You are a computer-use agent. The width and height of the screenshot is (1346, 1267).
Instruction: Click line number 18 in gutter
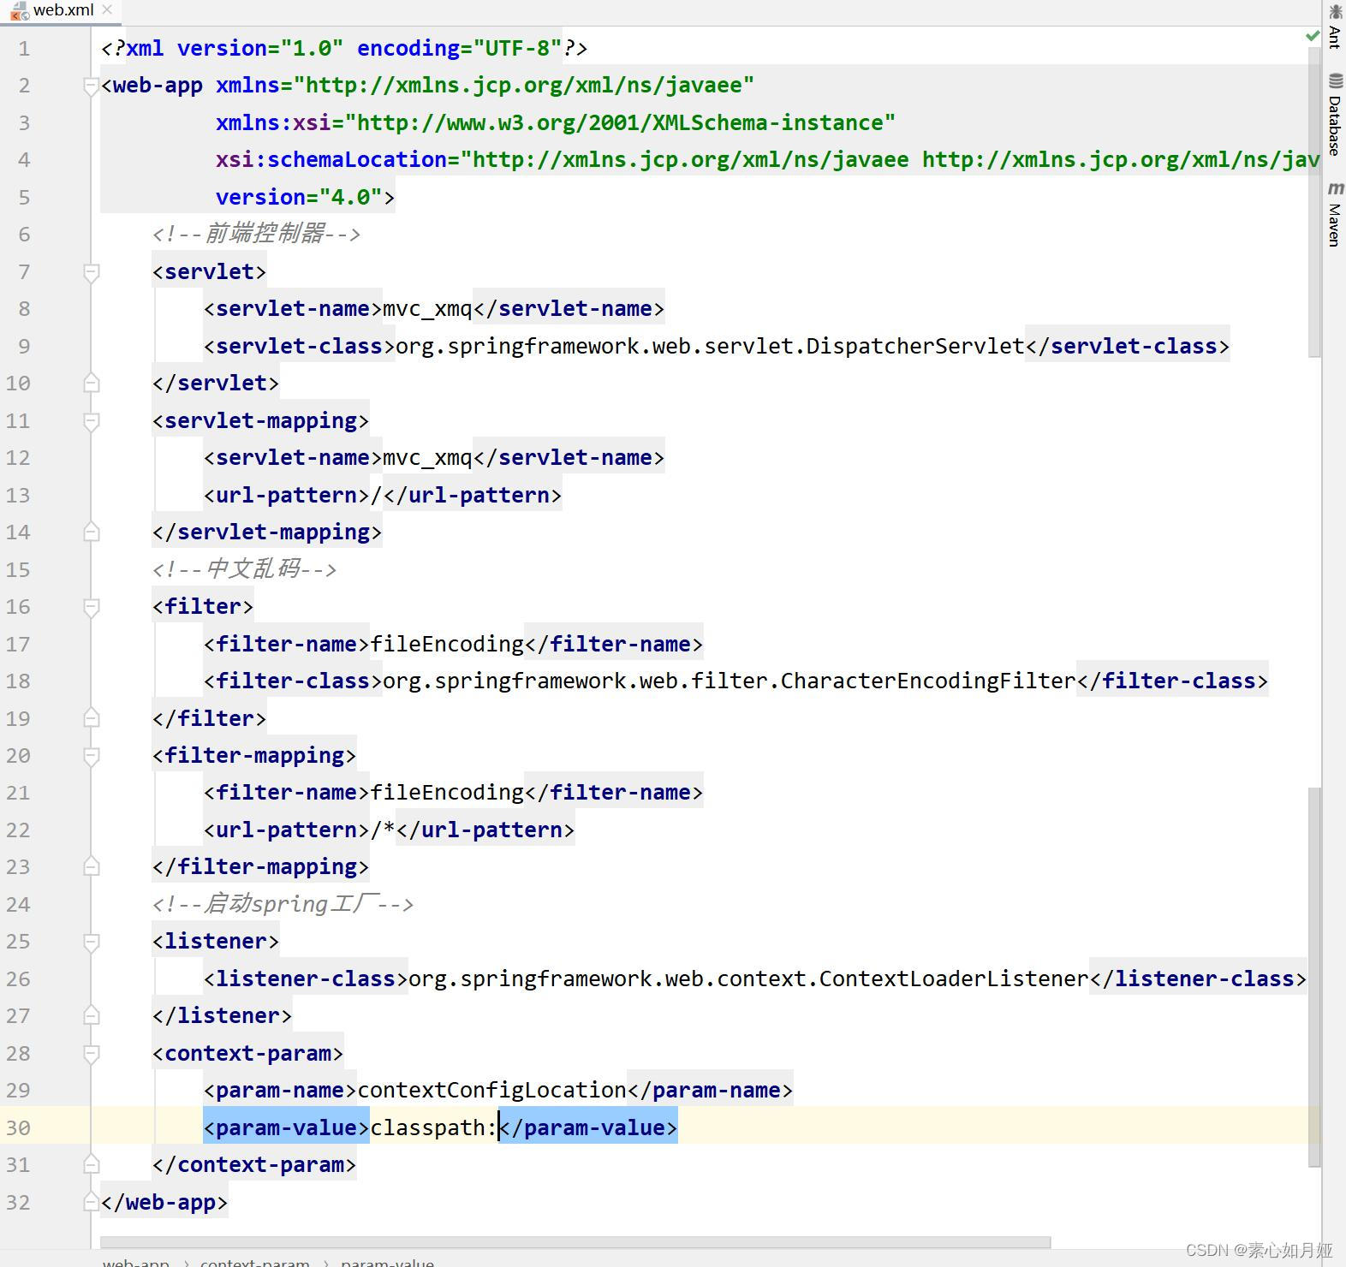coord(18,681)
